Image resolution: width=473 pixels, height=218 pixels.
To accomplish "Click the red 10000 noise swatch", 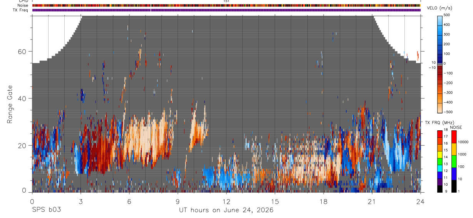I will [455, 137].
